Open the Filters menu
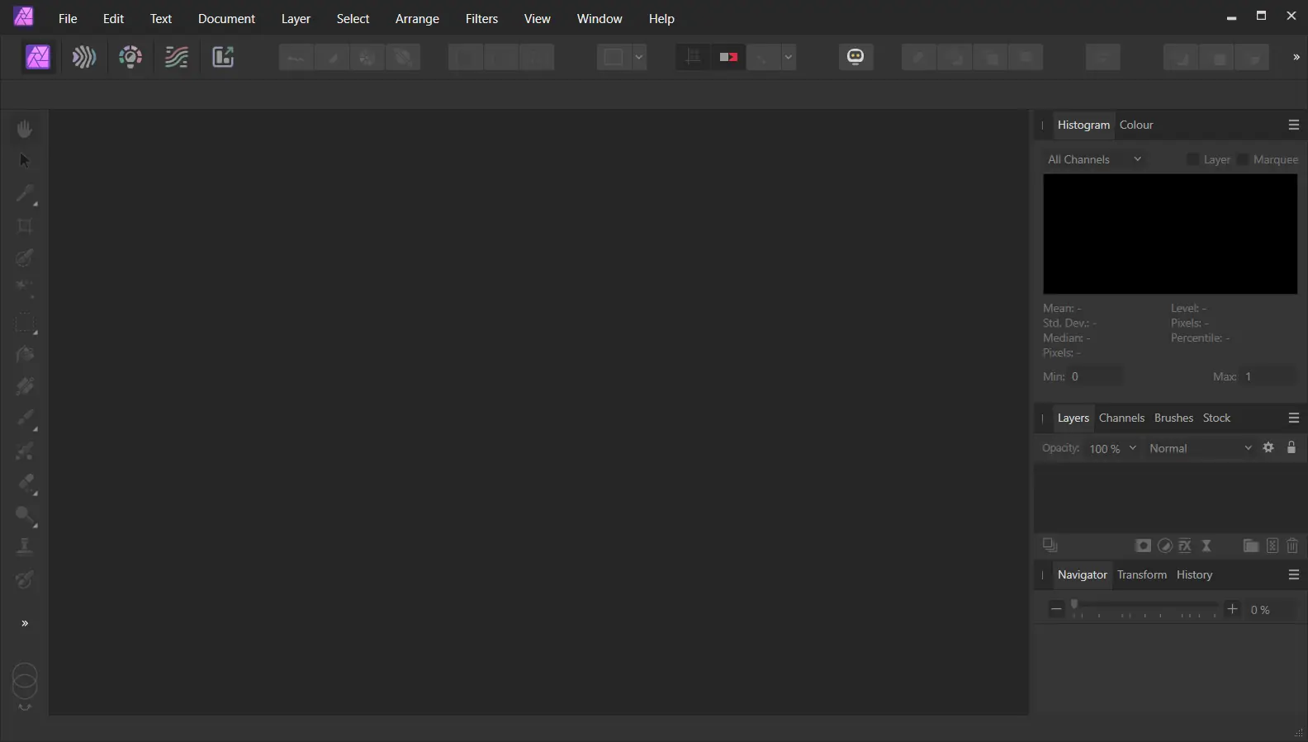The height and width of the screenshot is (742, 1308). [x=481, y=18]
